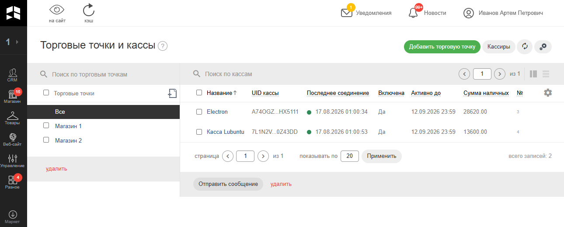Viewport: 564px width, 227px height.
Task: Switch to split panel view icon
Action: [533, 74]
